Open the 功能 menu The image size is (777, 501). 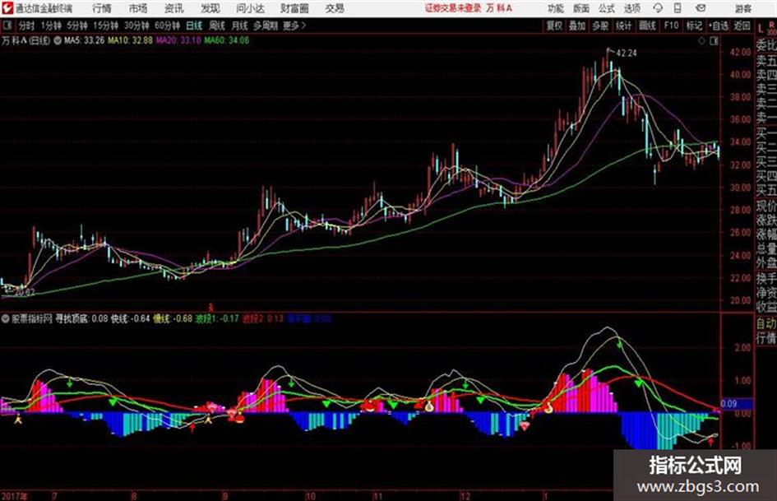[556, 8]
